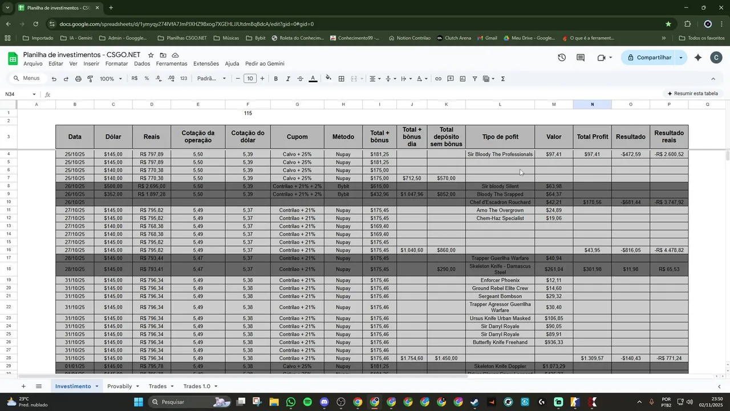The image size is (730, 411).
Task: Move document with folder icon
Action: (163, 55)
